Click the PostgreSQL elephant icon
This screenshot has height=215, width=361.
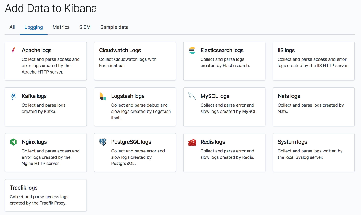[103, 142]
